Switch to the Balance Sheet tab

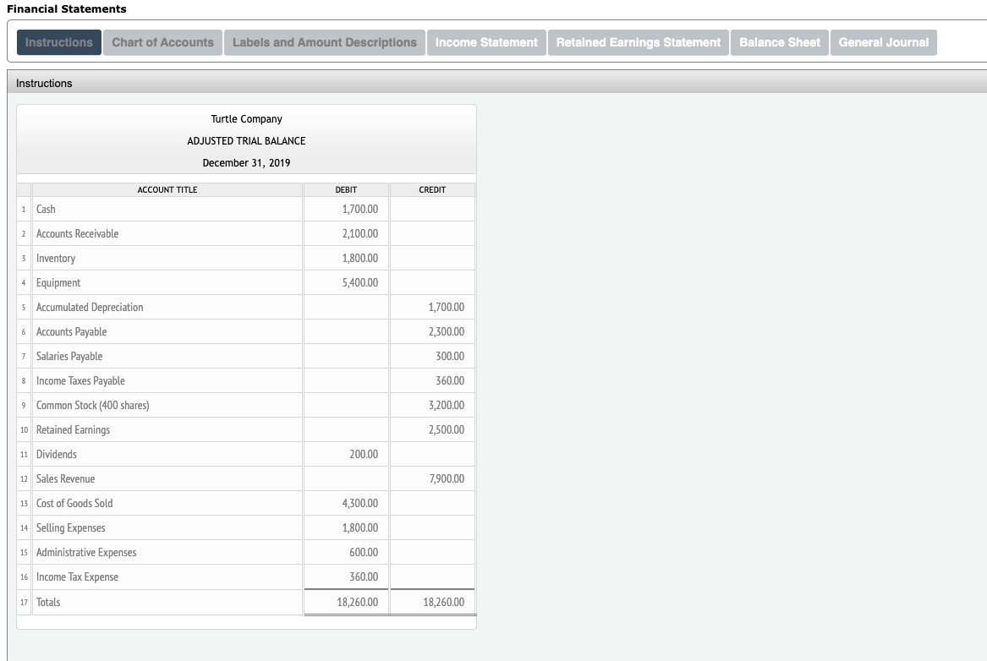coord(779,42)
